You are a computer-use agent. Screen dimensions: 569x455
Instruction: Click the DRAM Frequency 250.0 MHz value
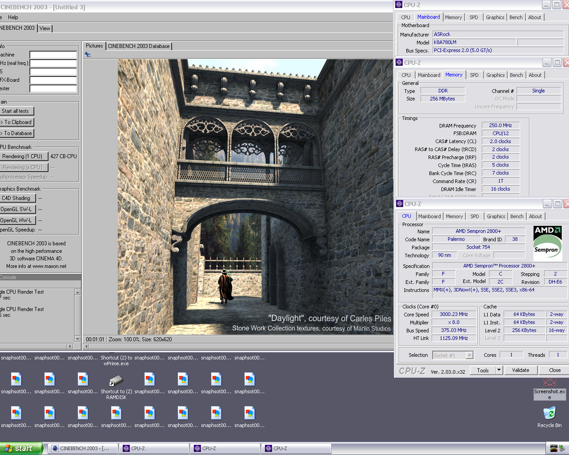[501, 125]
